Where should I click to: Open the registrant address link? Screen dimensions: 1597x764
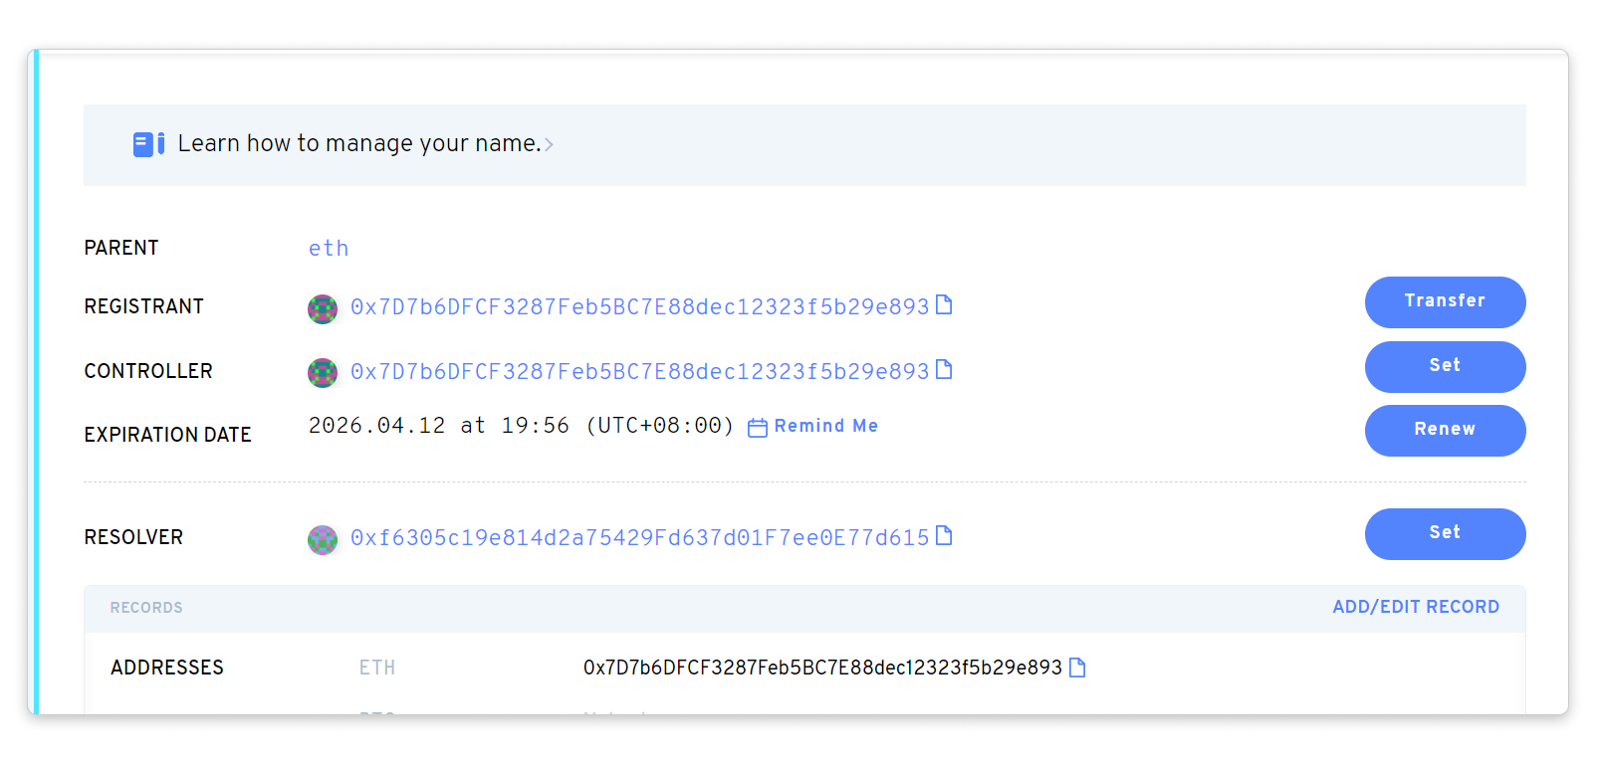tap(639, 306)
